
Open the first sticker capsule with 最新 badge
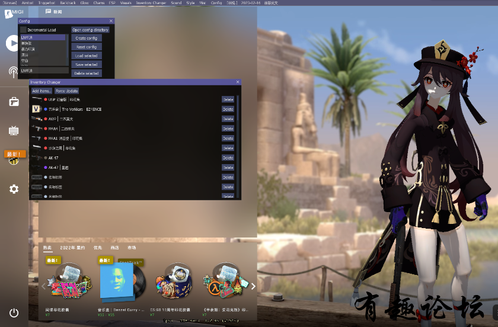tap(69, 280)
